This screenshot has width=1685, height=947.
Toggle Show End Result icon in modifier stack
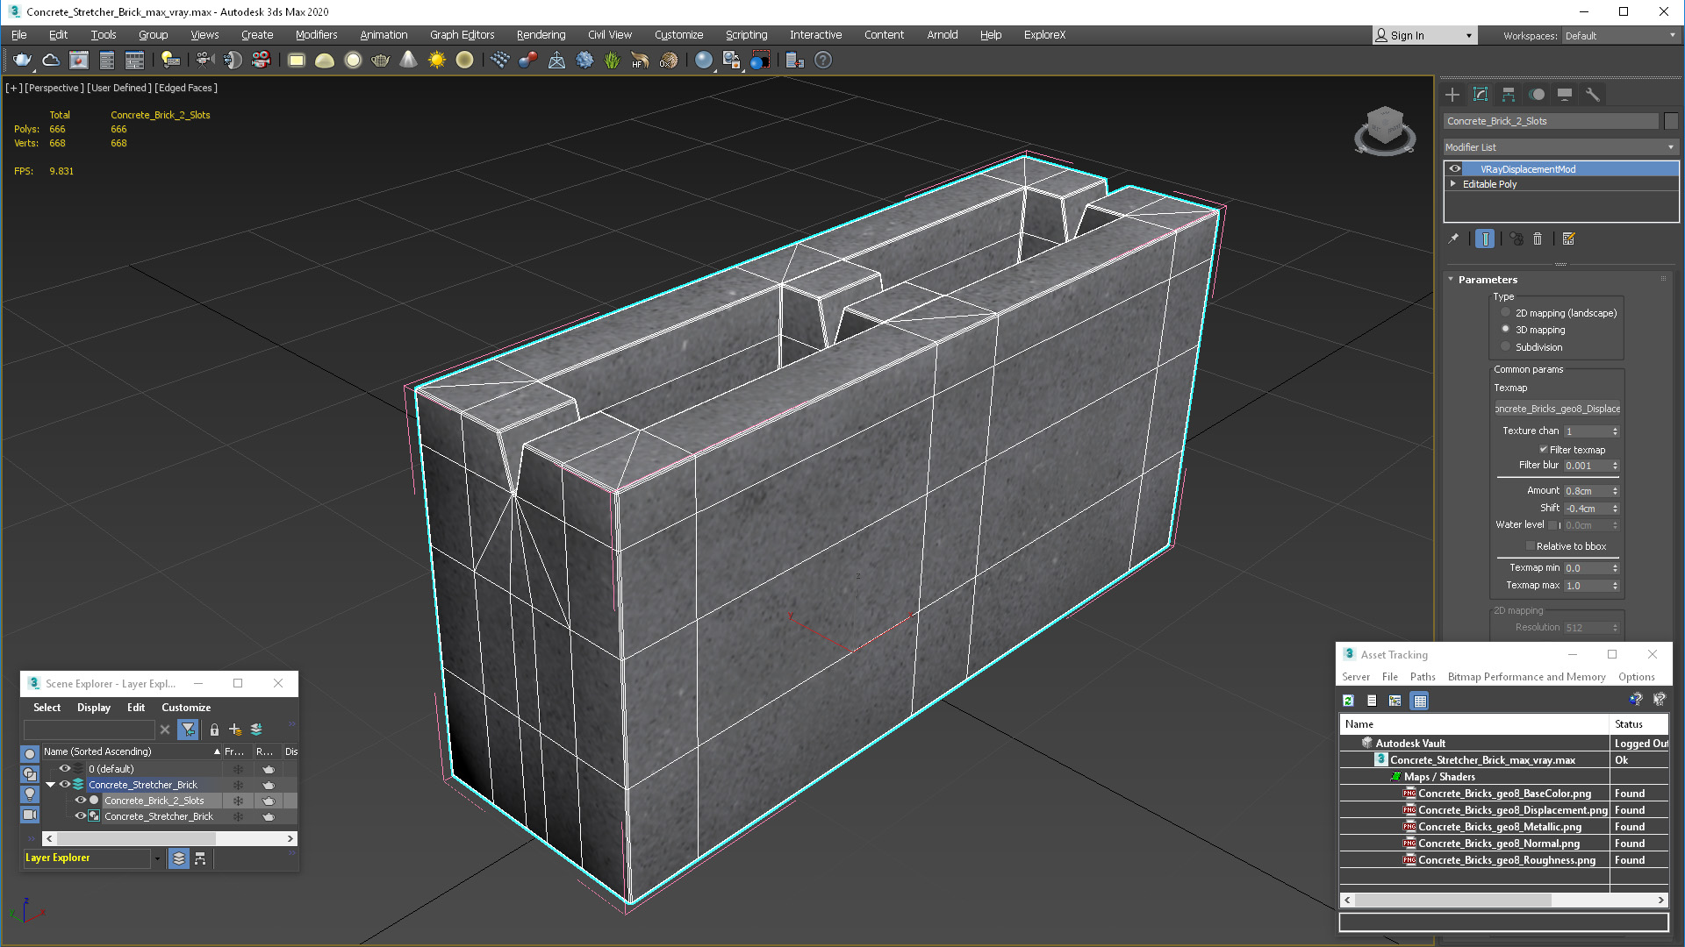click(1485, 239)
